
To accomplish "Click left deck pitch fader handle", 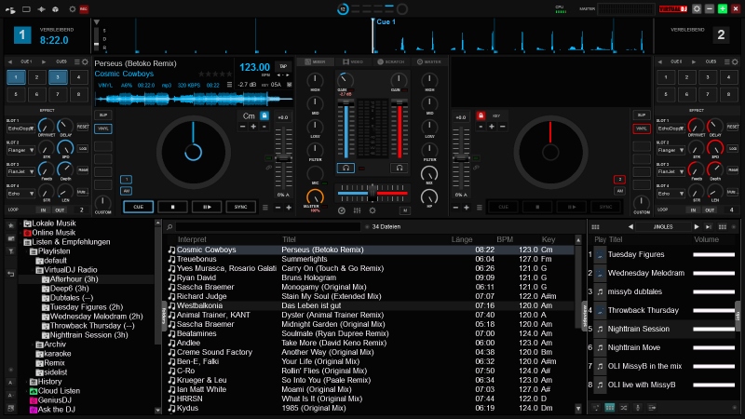I will pyautogui.click(x=284, y=157).
